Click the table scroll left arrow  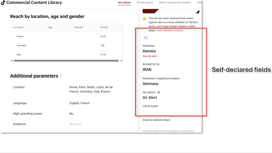pyautogui.click(x=12, y=61)
